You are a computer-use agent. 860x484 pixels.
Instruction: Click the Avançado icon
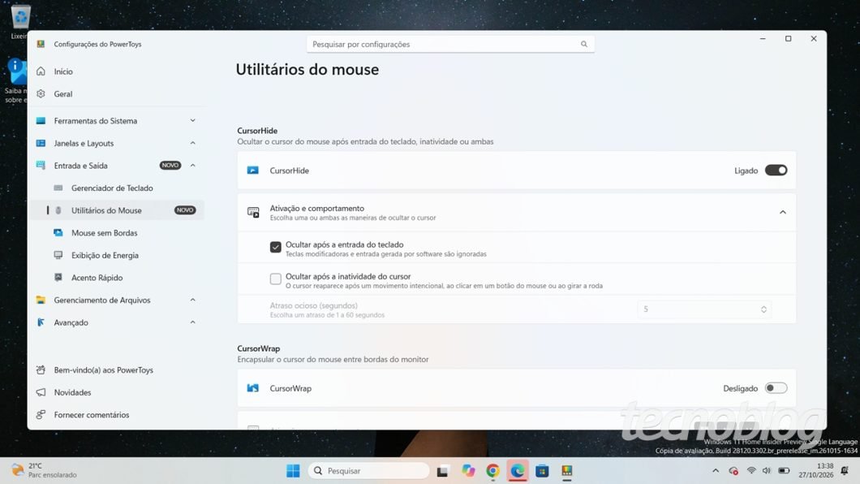pyautogui.click(x=41, y=322)
